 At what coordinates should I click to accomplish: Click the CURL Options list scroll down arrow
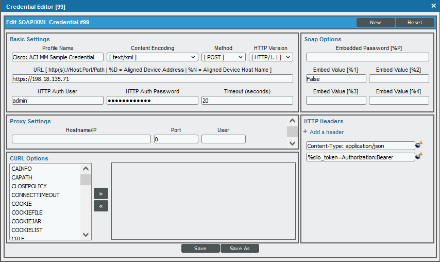(x=86, y=235)
